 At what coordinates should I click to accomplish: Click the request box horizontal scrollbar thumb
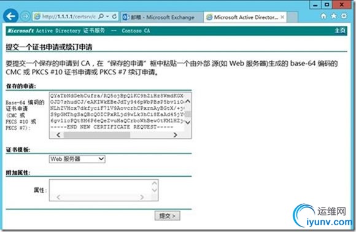[x=97, y=135]
